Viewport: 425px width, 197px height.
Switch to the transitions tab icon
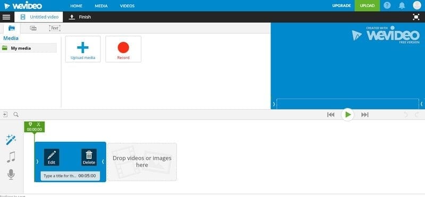coord(33,28)
